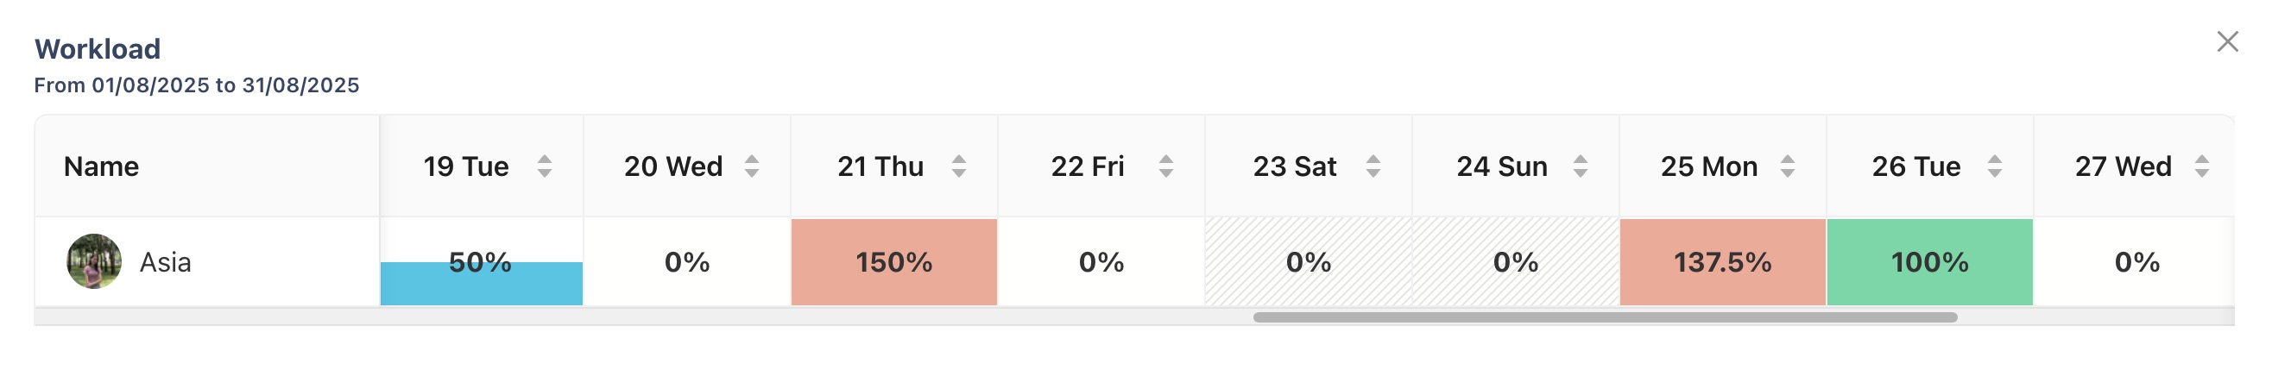Image resolution: width=2272 pixels, height=376 pixels.
Task: Click Asia's profile avatar
Action: [93, 261]
